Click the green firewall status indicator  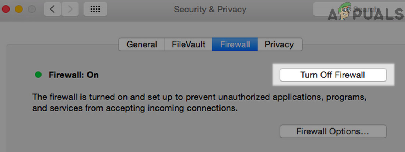[38, 75]
